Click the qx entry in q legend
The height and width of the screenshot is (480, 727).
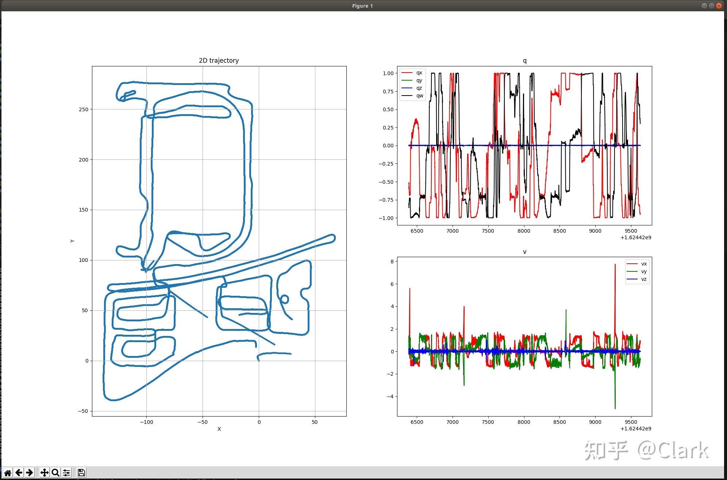(419, 73)
